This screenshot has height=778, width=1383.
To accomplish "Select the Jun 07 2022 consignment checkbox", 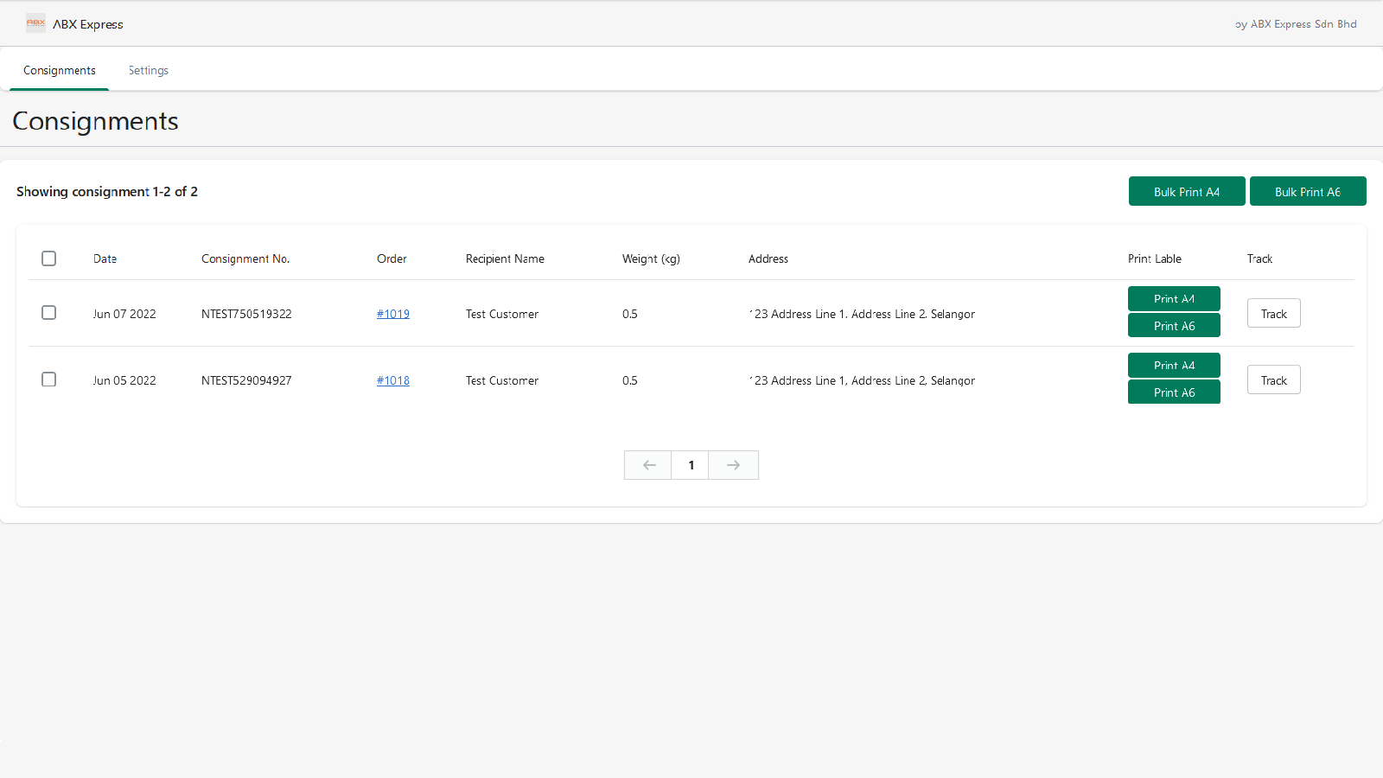I will point(49,313).
